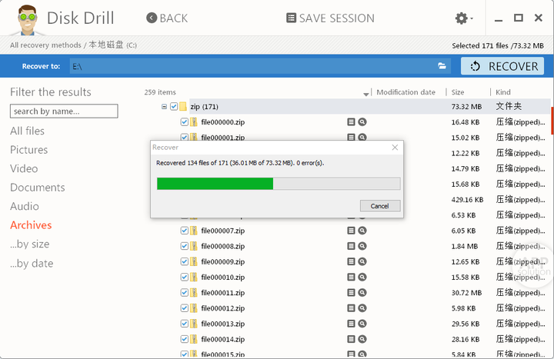This screenshot has width=554, height=359.
Task: Sort by the Modification date column
Action: click(x=405, y=92)
